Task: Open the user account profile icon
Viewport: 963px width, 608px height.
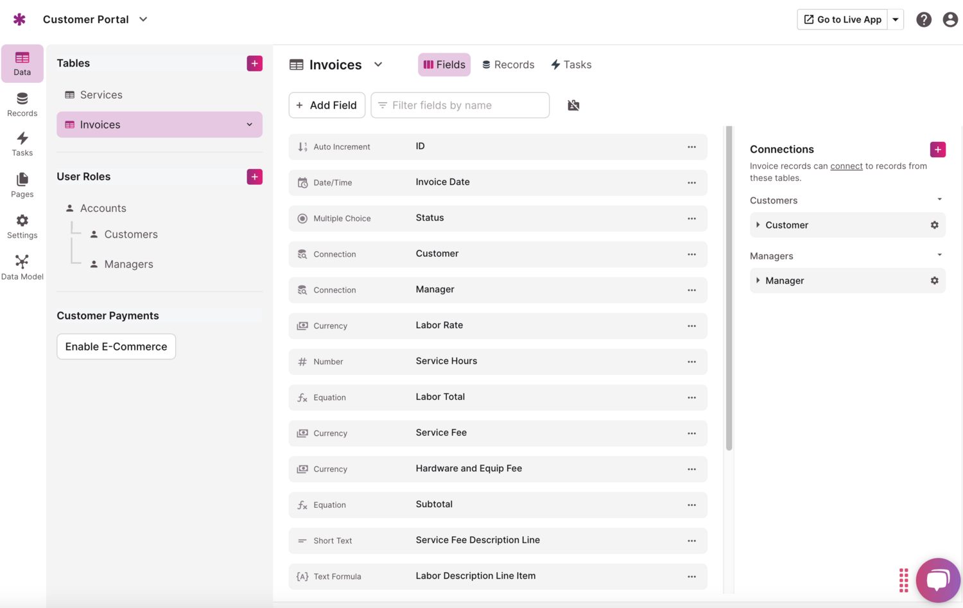Action: pos(950,19)
